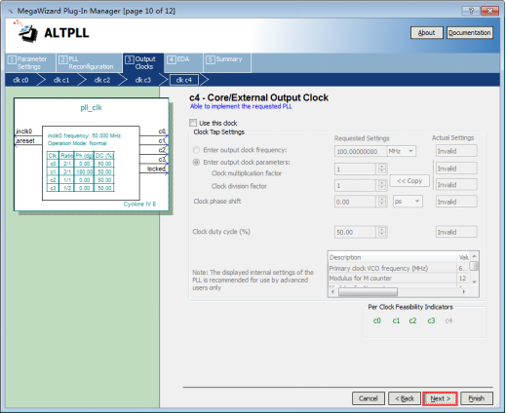Click the clock multiplication factor spinner

pyautogui.click(x=382, y=169)
